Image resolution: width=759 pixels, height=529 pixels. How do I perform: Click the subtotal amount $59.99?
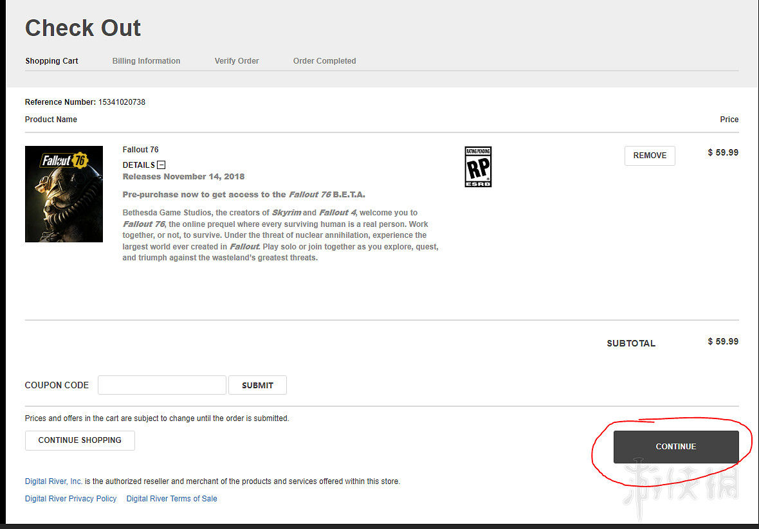click(x=723, y=341)
